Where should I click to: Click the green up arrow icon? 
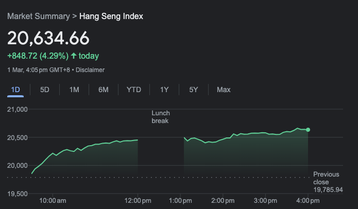point(74,56)
